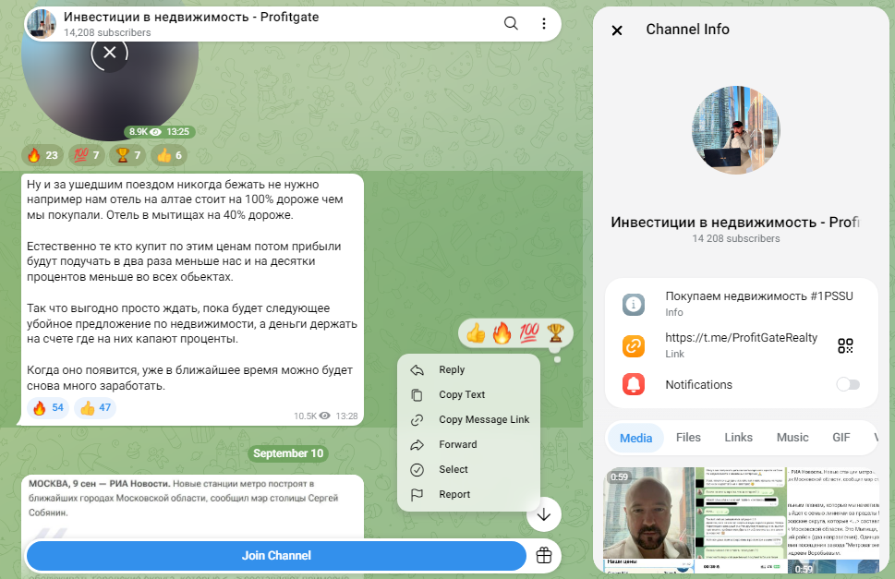The image size is (895, 579).
Task: Click the 10.5K views eye indicator
Action: (311, 416)
